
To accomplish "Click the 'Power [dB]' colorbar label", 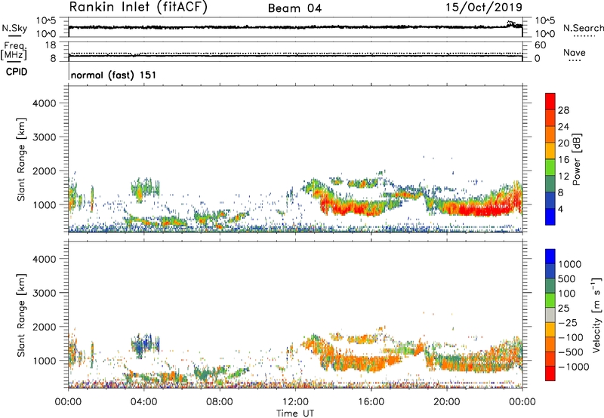I will point(576,159).
